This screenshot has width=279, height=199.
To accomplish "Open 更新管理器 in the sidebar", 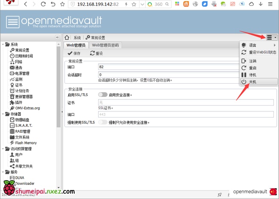I will click(x=24, y=96).
